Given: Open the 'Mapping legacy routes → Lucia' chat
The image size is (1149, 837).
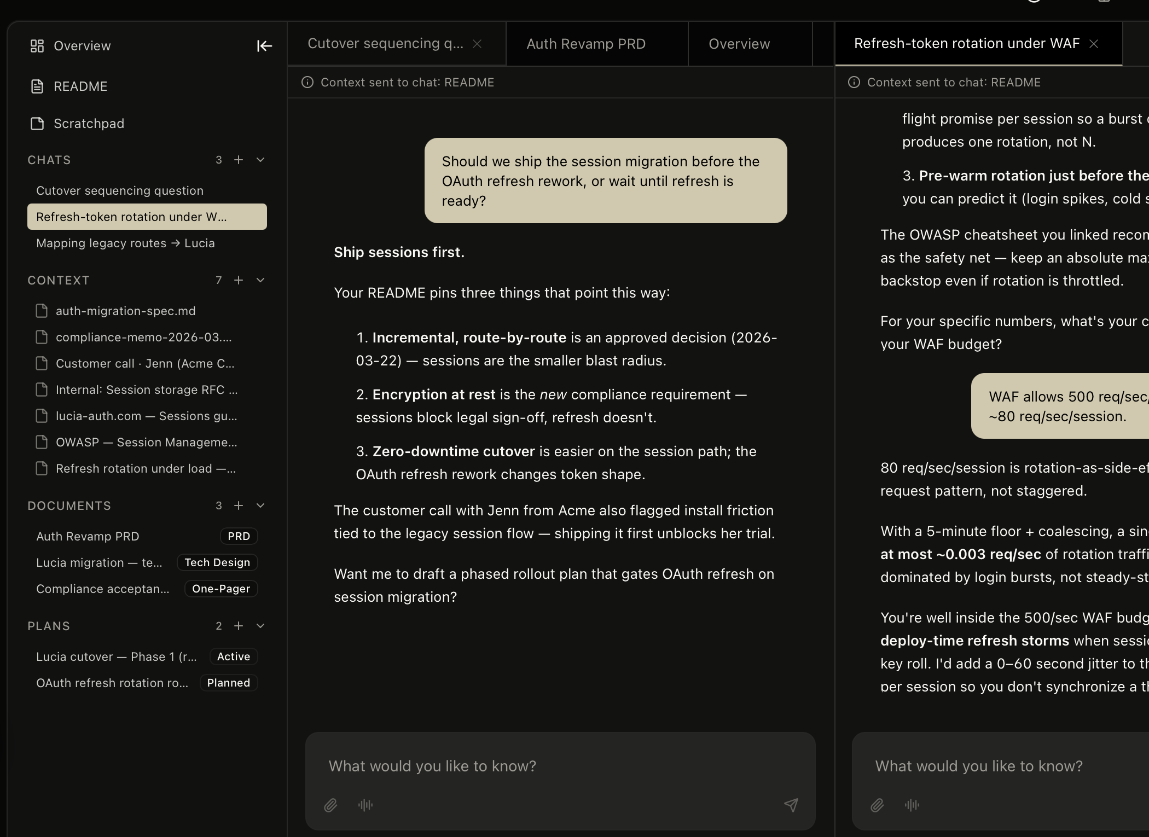Looking at the screenshot, I should pos(125,243).
